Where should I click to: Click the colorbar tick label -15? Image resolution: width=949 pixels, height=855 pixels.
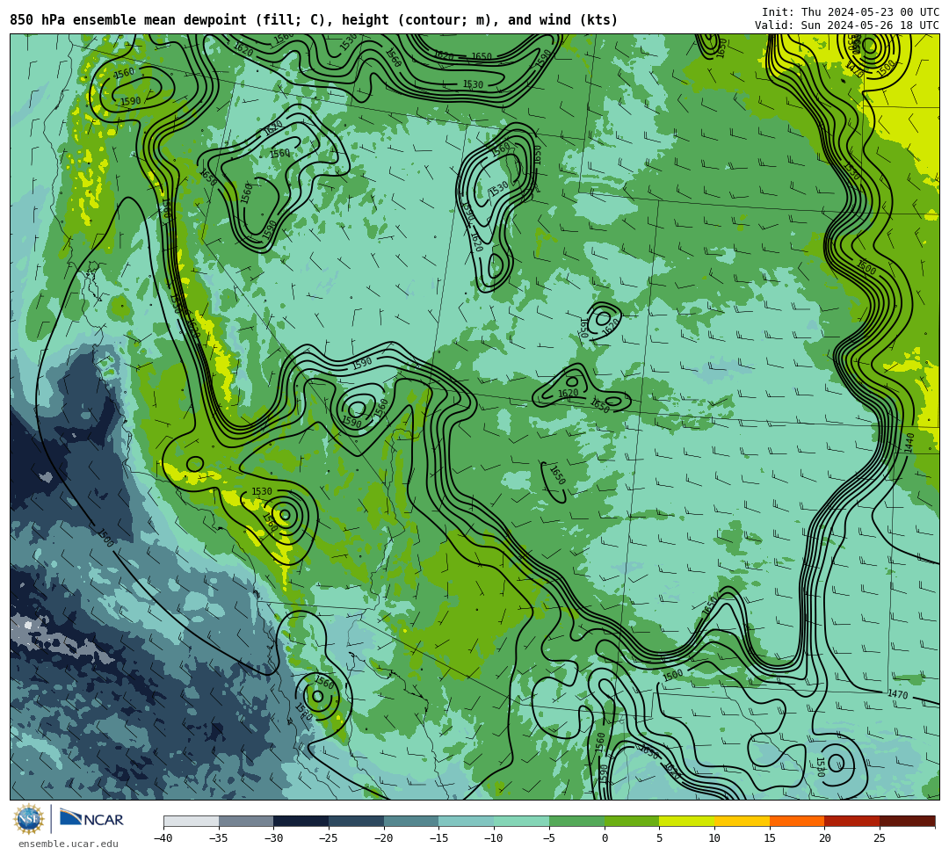[x=438, y=838]
